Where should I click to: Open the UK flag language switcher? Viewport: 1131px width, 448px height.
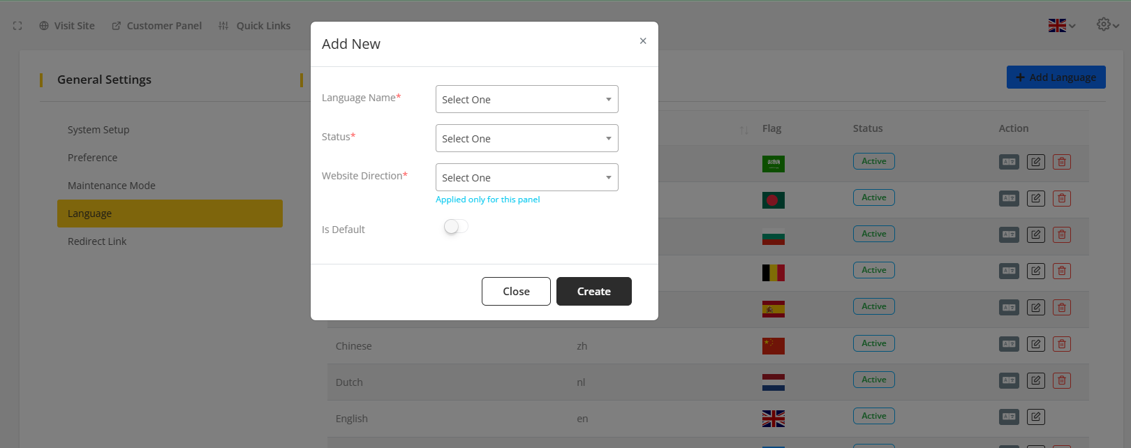(x=1061, y=26)
